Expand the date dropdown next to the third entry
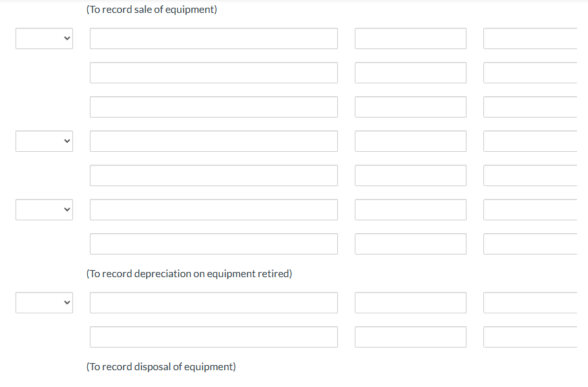The image size is (588, 387). click(44, 209)
